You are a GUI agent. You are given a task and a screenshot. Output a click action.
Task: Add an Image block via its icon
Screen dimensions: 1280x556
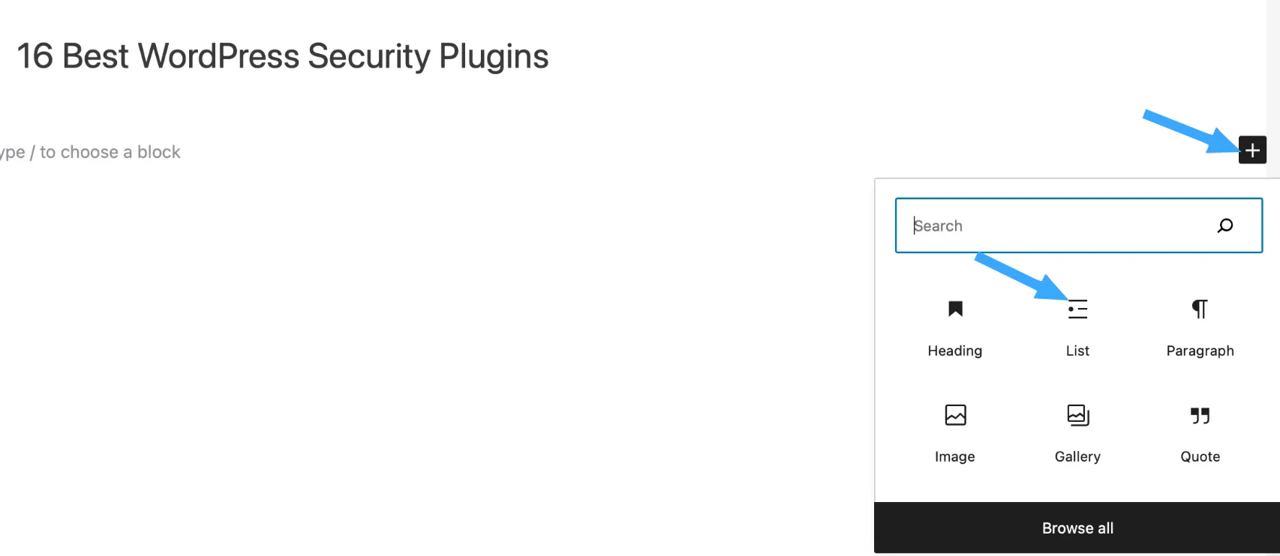955,414
